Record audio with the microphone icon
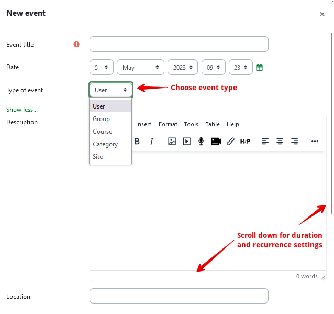The height and width of the screenshot is (314, 334). 201,142
